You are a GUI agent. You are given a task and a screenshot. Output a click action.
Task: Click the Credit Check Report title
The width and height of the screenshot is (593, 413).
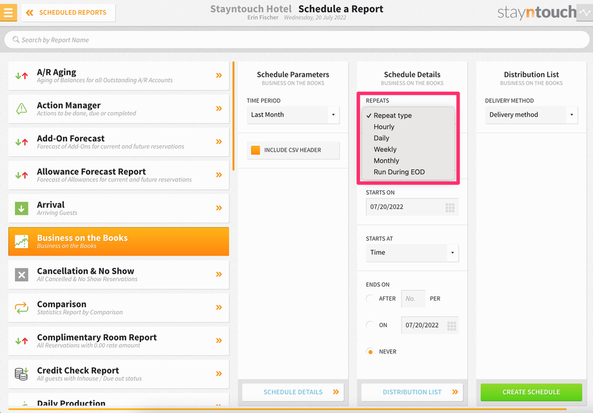(78, 370)
